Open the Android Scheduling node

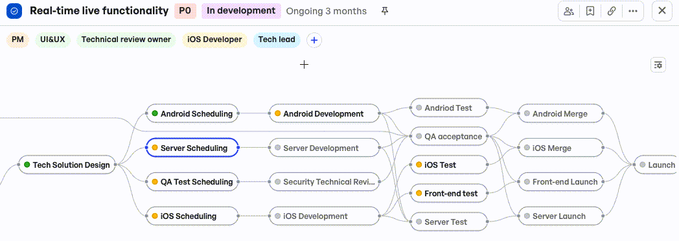192,113
